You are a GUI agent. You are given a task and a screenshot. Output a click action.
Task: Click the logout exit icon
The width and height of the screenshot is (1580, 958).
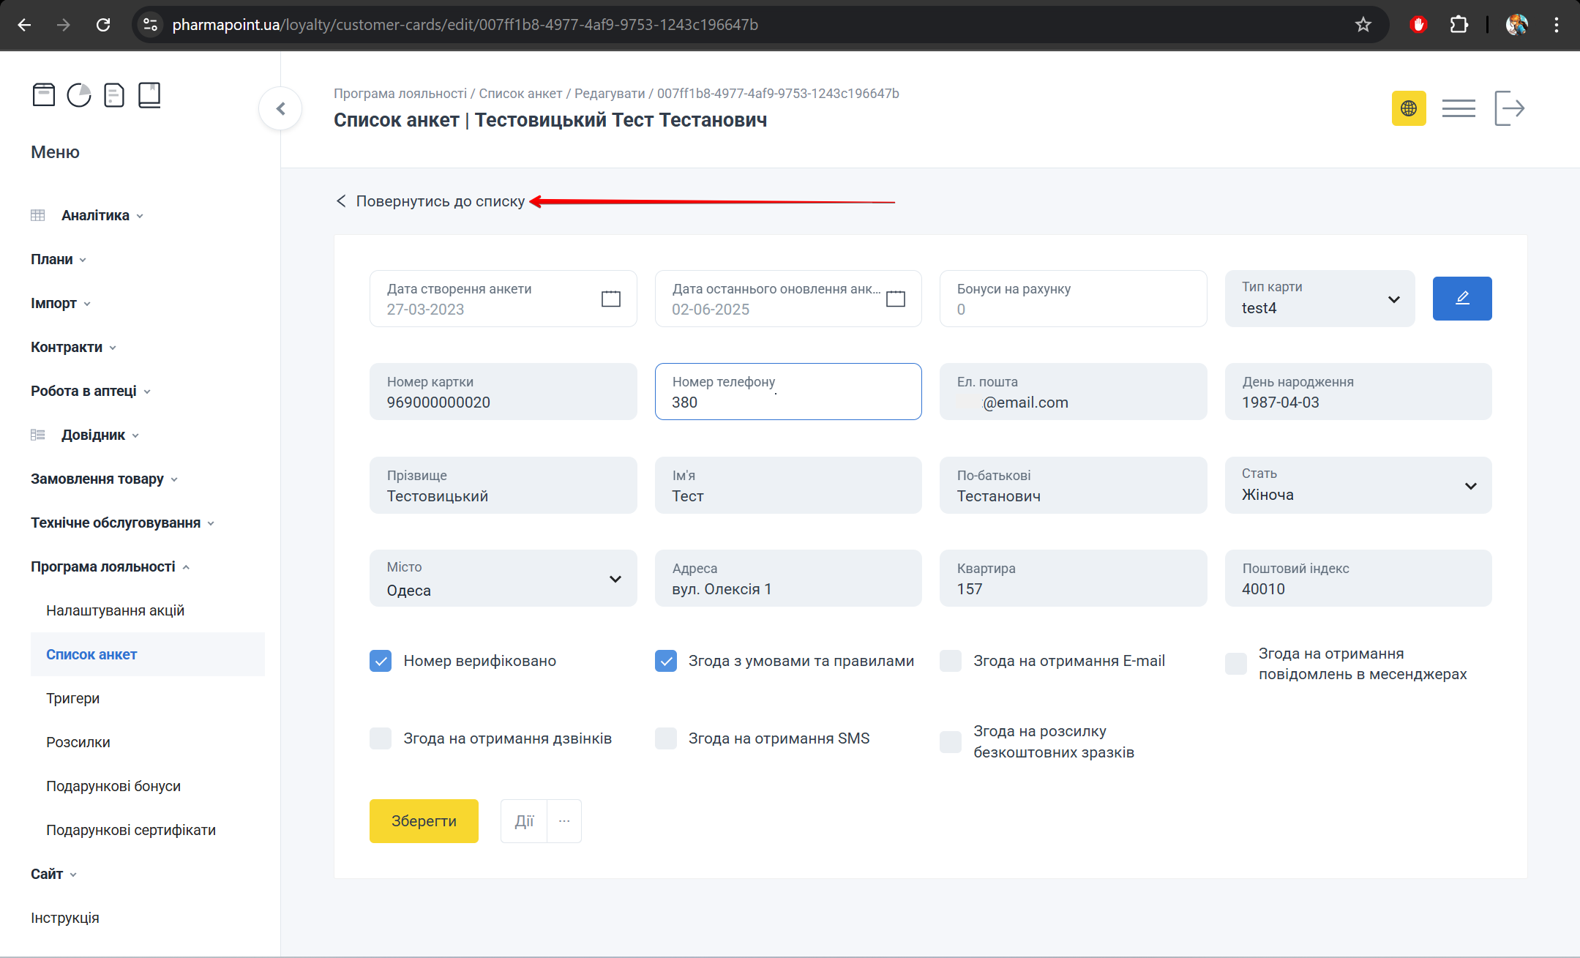1508,108
